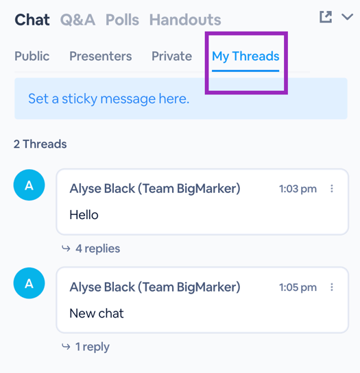Go to the Handouts tab
This screenshot has height=373, width=360.
click(x=185, y=20)
